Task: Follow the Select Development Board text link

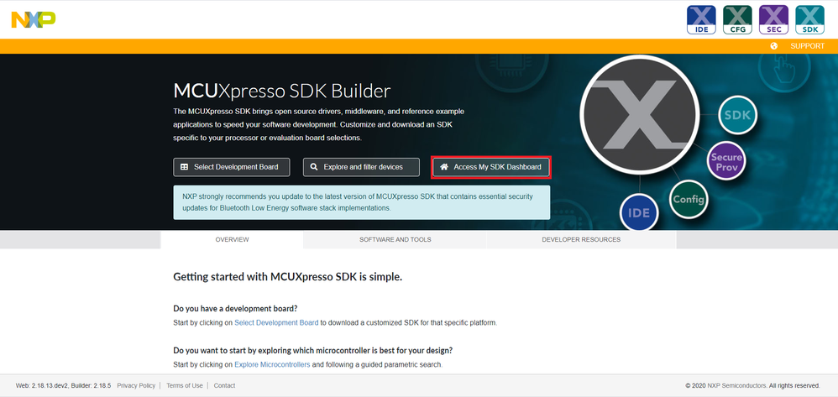Action: coord(276,323)
